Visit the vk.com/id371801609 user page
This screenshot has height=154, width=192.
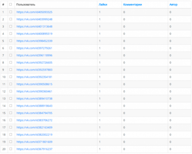[35, 142]
